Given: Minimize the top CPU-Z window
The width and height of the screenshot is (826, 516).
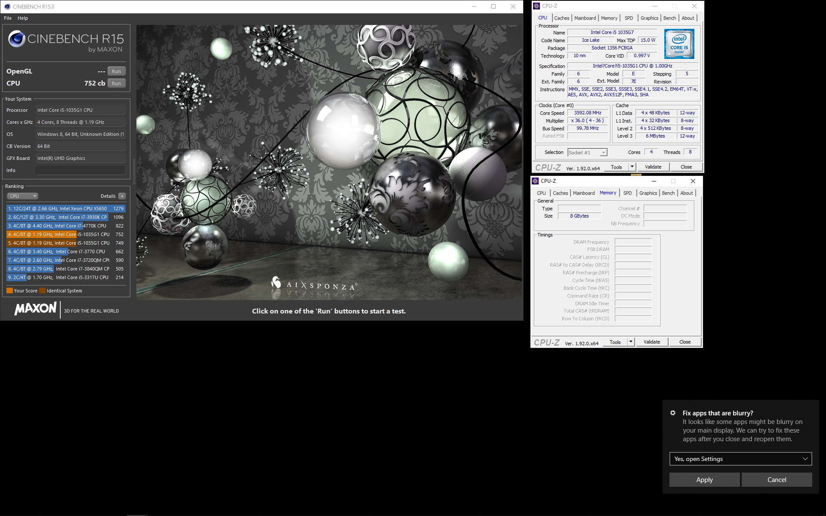Looking at the screenshot, I should click(x=655, y=6).
